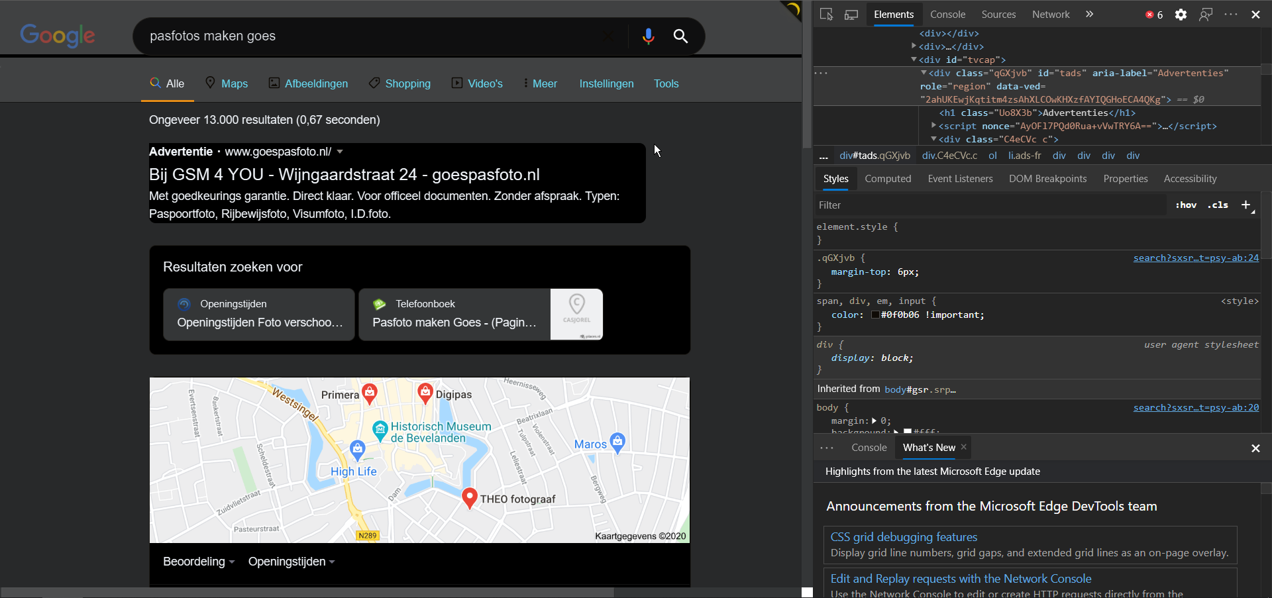
Task: Select the Event Listeners pane tab
Action: coord(960,179)
